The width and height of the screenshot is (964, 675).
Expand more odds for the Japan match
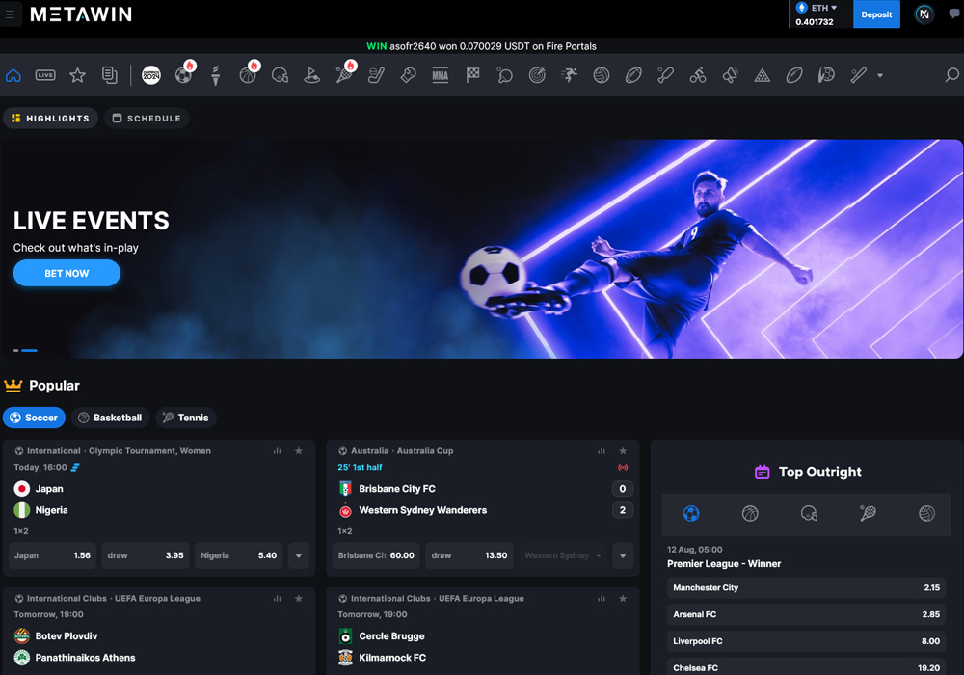[x=299, y=555]
